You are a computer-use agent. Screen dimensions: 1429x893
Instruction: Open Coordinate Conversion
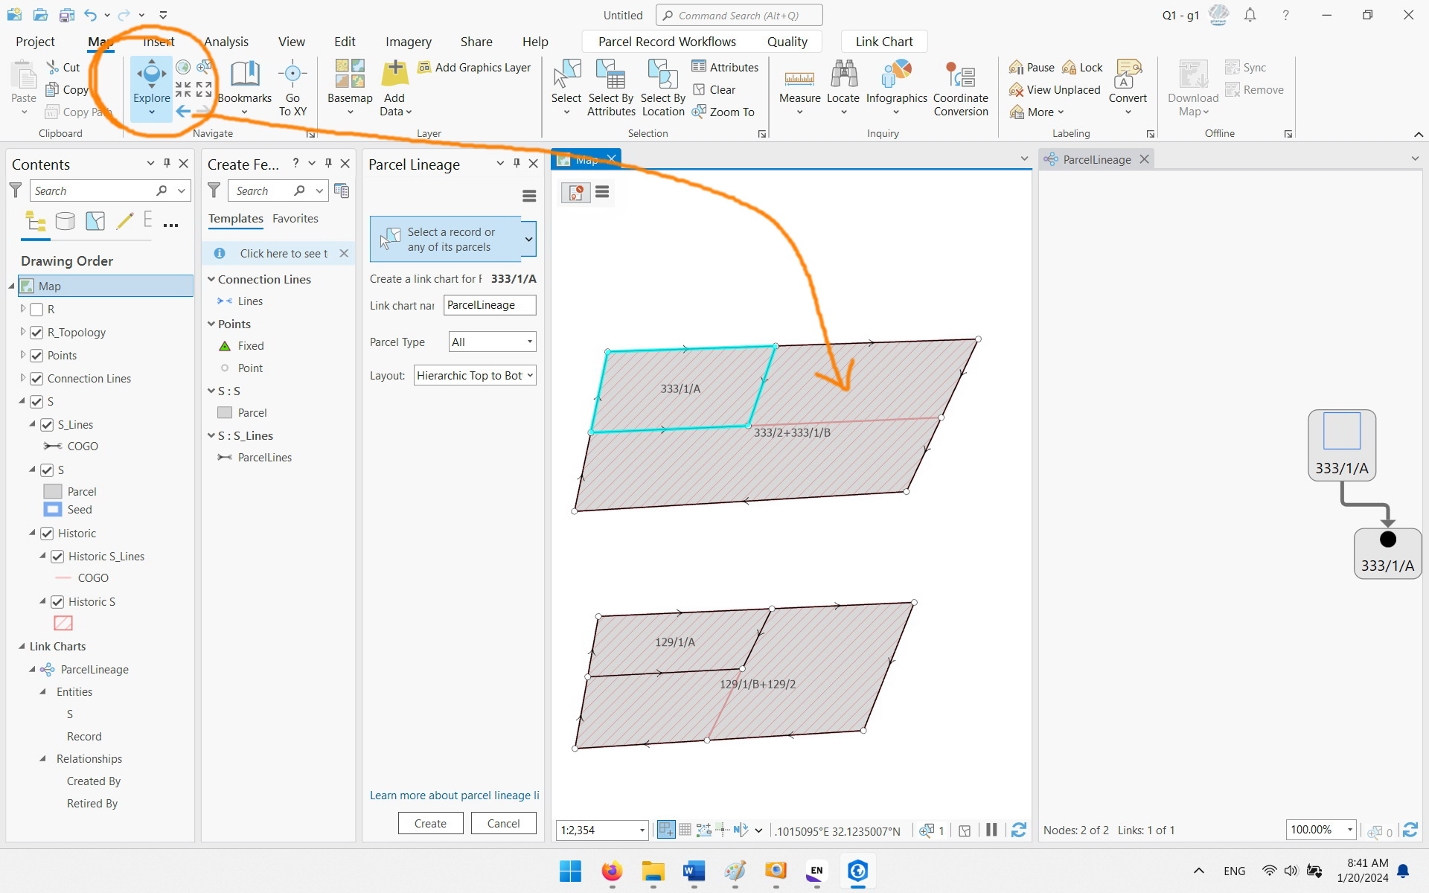[x=961, y=86]
